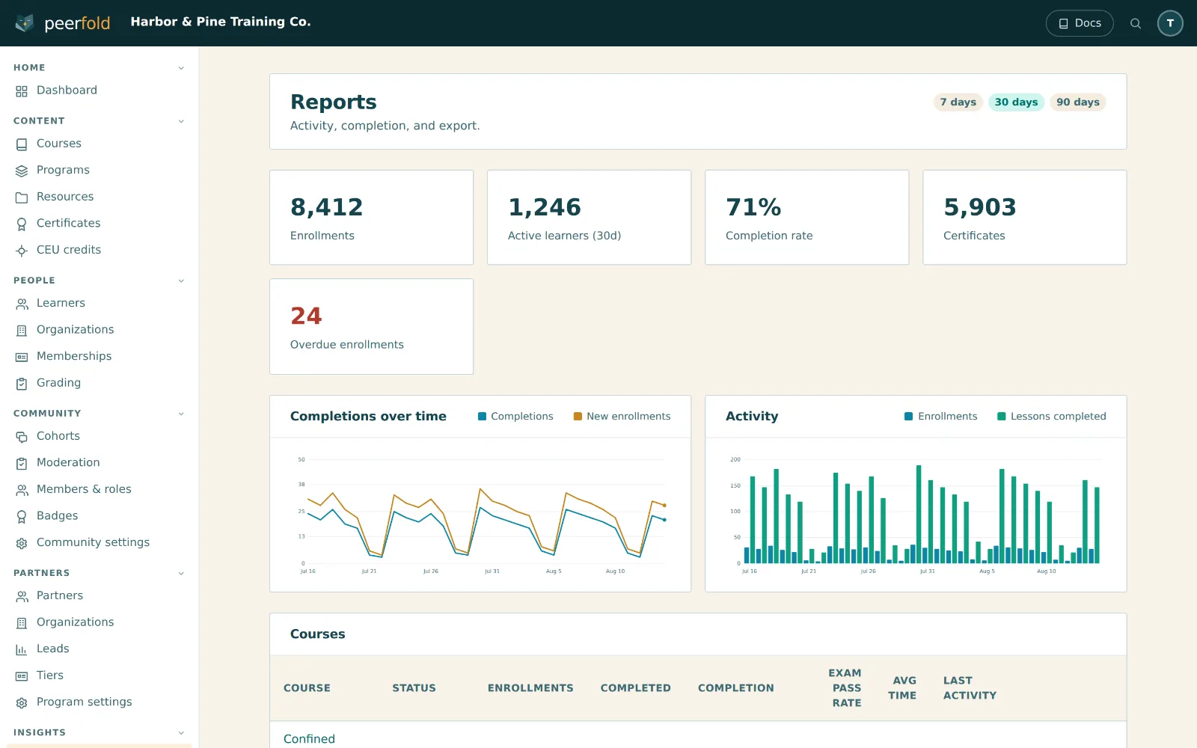
Task: Open the Dashboard menu item
Action: 100,91
